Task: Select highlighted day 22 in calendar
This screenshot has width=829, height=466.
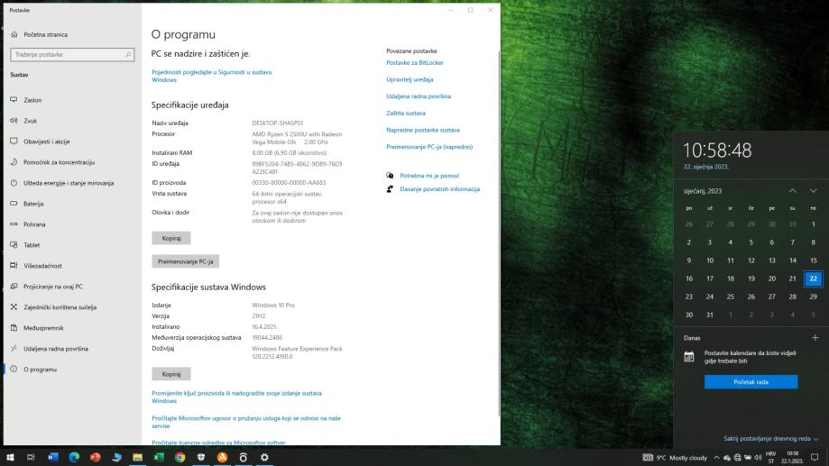Action: tap(813, 279)
